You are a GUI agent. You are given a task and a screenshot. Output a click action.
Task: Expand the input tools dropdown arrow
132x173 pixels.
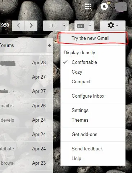pos(91,25)
